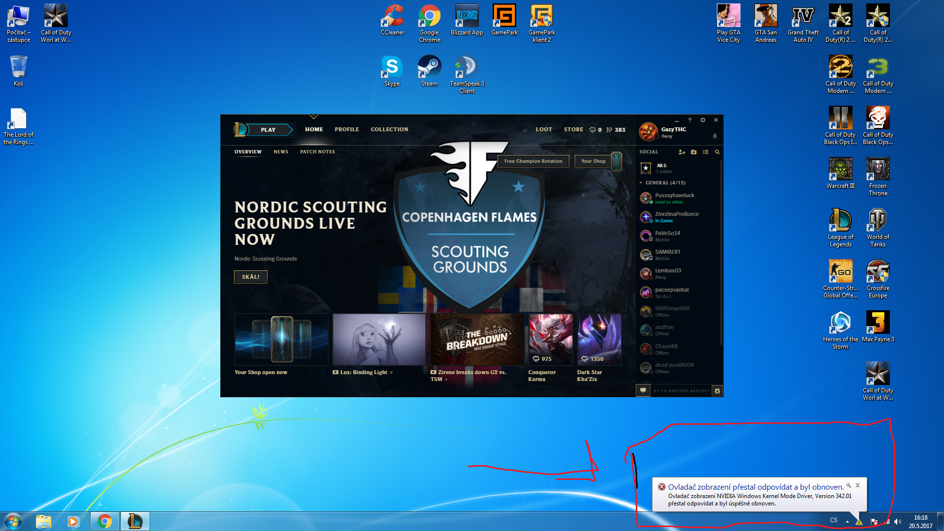Click the friend search magnifier icon
The width and height of the screenshot is (944, 531).
pyautogui.click(x=717, y=152)
